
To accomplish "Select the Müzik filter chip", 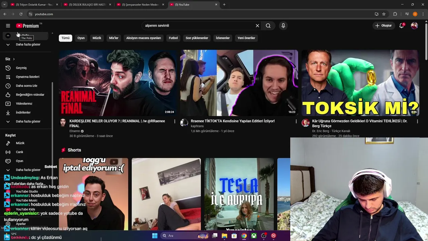I will (x=97, y=38).
